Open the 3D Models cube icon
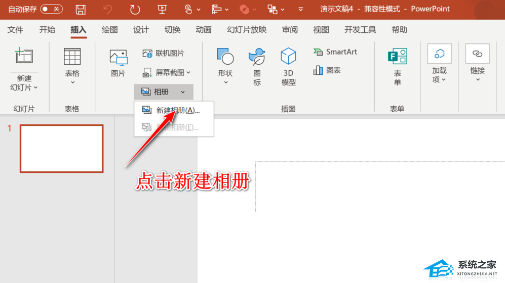The width and height of the screenshot is (505, 283). pos(288,56)
